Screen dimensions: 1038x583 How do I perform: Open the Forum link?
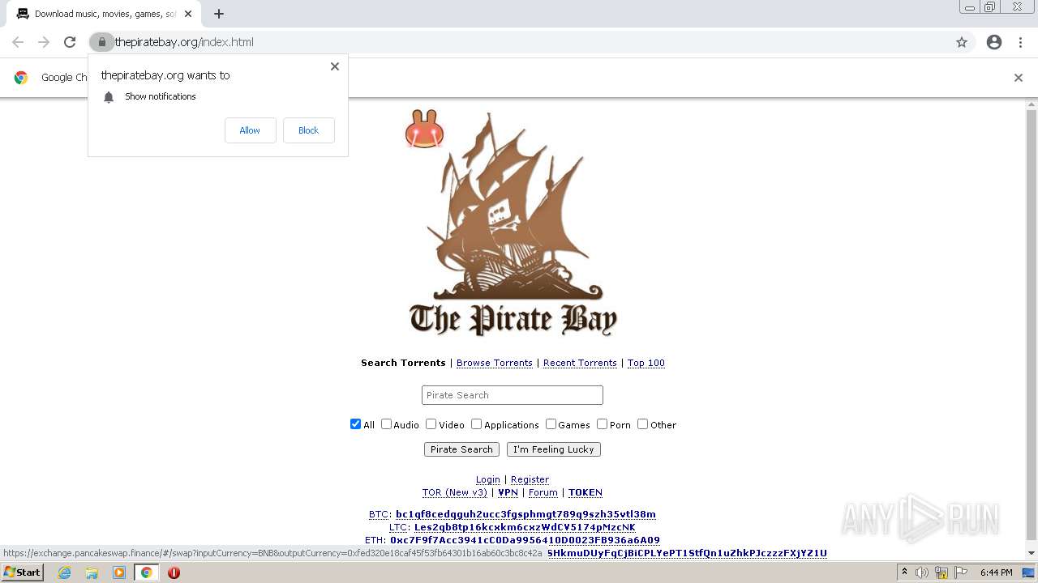[x=543, y=492]
